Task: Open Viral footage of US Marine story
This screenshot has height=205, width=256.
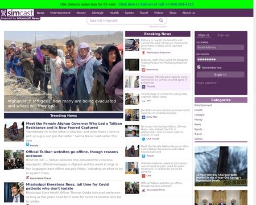Action: (164, 95)
